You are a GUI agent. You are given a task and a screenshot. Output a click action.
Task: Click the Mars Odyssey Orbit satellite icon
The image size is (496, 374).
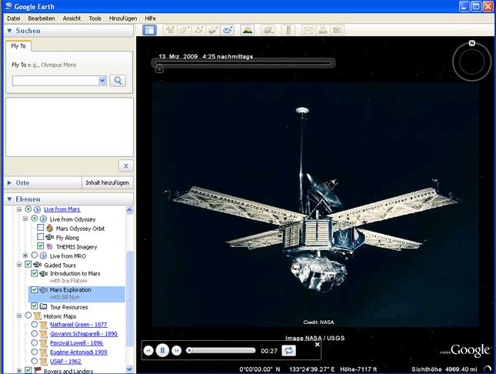(x=50, y=228)
